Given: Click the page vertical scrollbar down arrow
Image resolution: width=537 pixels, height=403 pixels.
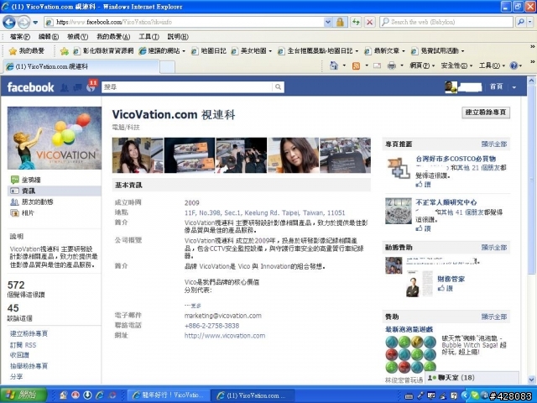Looking at the screenshot, I should (x=531, y=379).
